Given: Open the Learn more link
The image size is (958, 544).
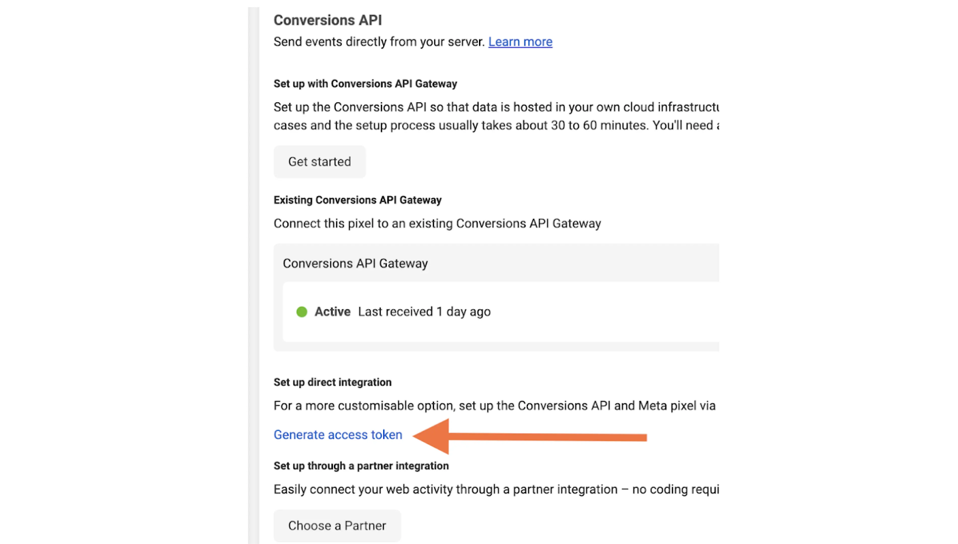Looking at the screenshot, I should coord(520,41).
